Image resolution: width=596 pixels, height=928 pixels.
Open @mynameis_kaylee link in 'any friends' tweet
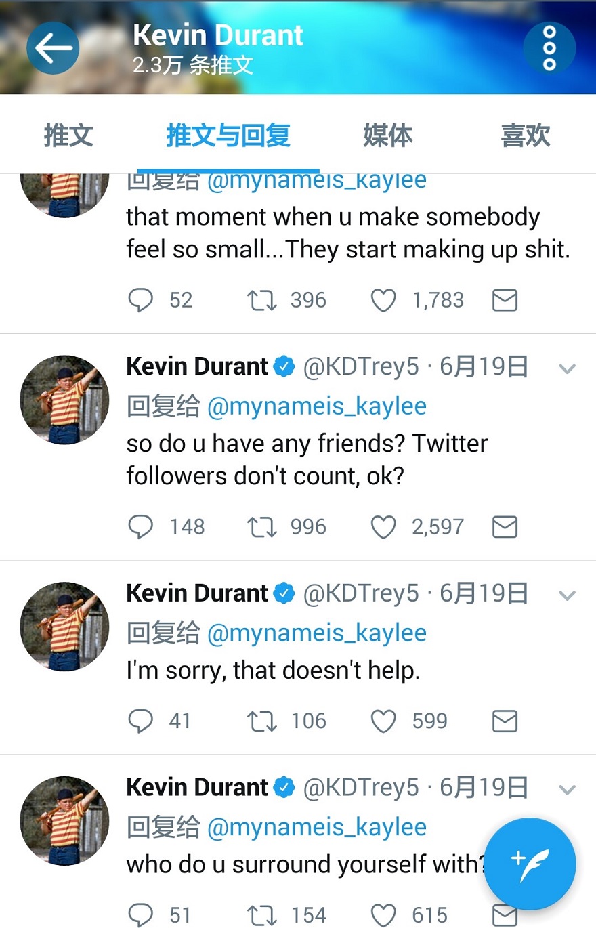click(x=316, y=406)
